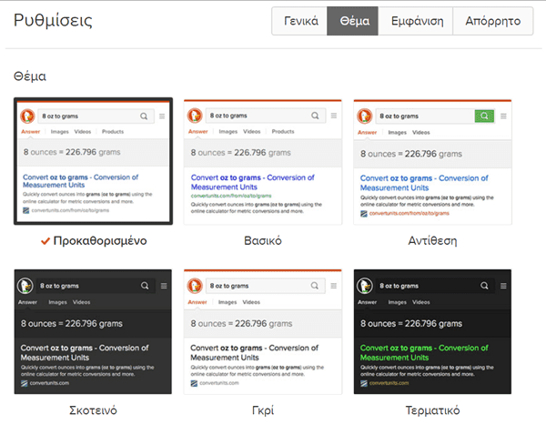Click the hamburger menu icon in Σκοτεινό preview

[162, 286]
